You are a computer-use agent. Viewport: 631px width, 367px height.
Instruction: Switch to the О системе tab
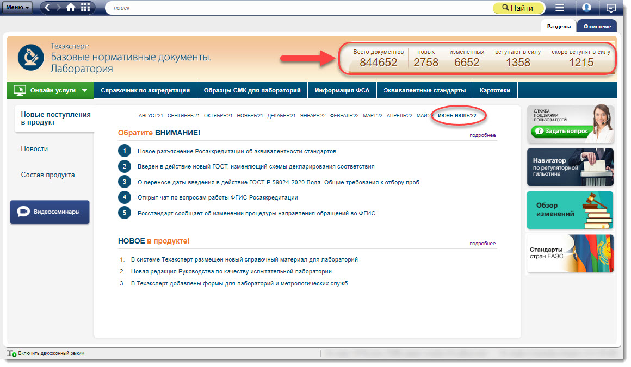[597, 26]
